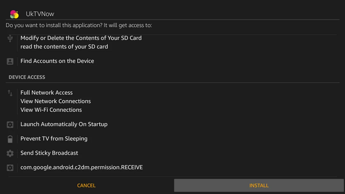The height and width of the screenshot is (194, 345).
Task: Click the DEVICE ACCESS section header
Action: (x=27, y=77)
